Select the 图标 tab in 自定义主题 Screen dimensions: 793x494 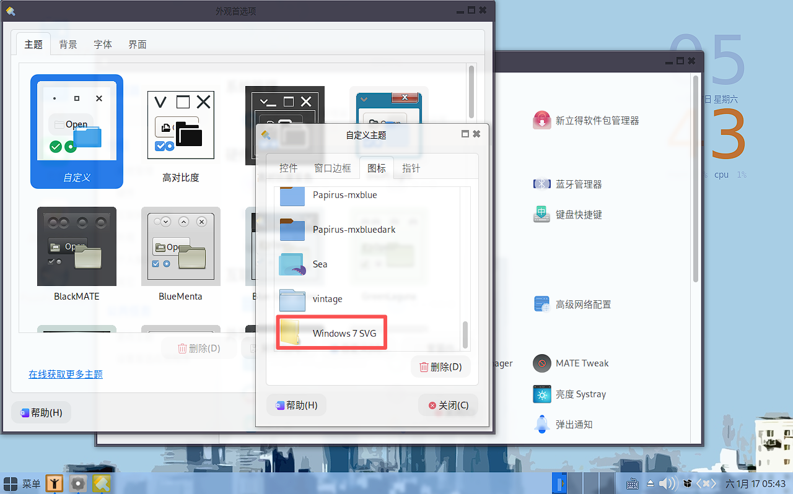pyautogui.click(x=377, y=168)
